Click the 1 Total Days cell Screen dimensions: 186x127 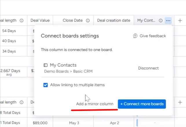[x=10, y=123]
